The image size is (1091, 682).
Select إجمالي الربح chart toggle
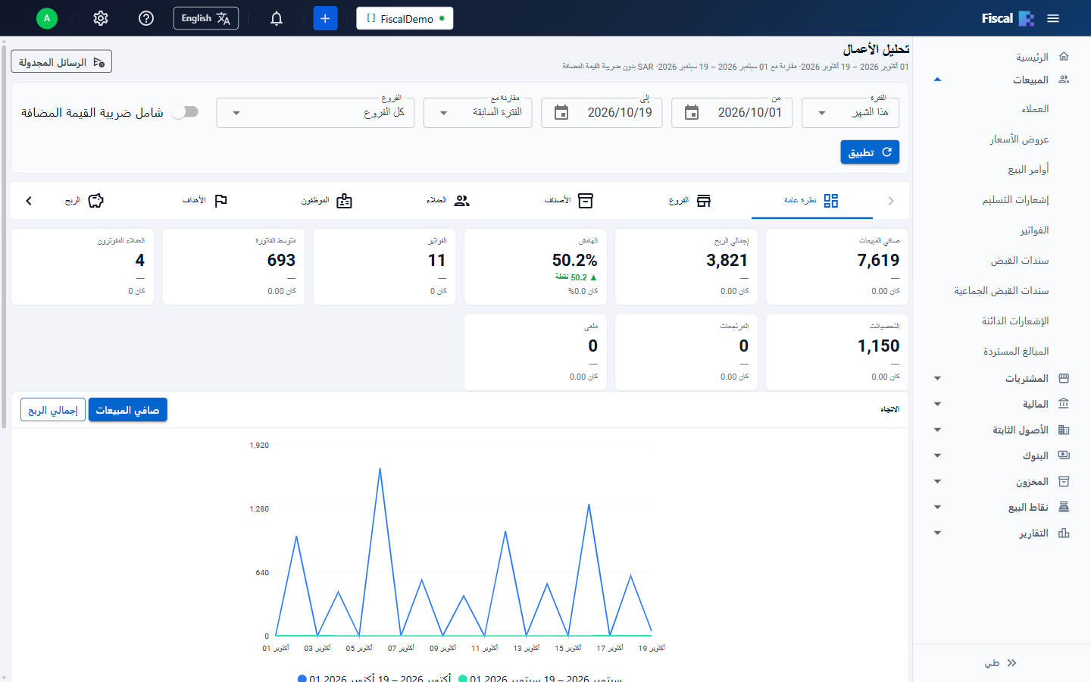(x=53, y=410)
